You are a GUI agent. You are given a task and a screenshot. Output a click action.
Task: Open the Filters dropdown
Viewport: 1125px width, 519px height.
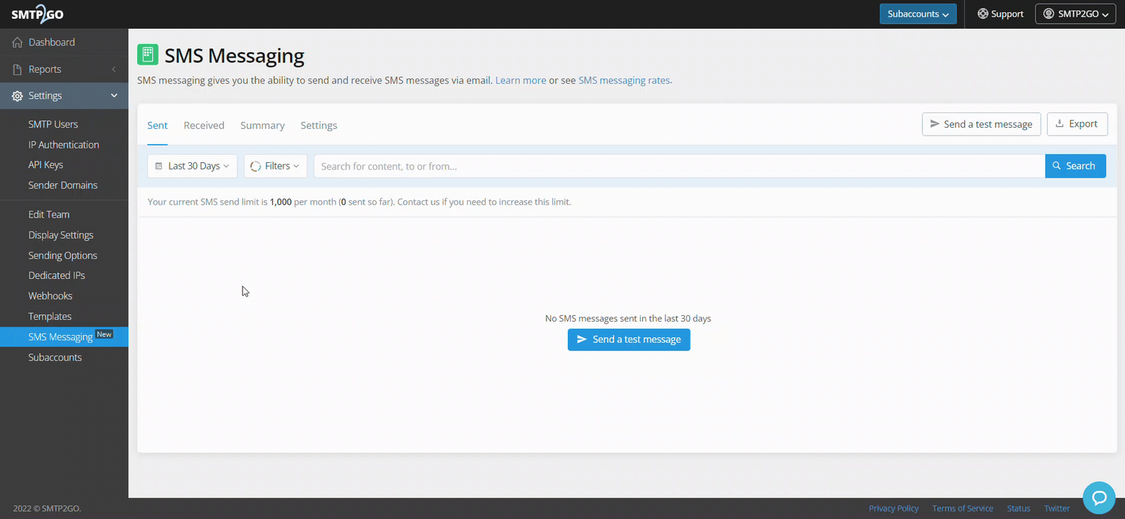point(275,166)
